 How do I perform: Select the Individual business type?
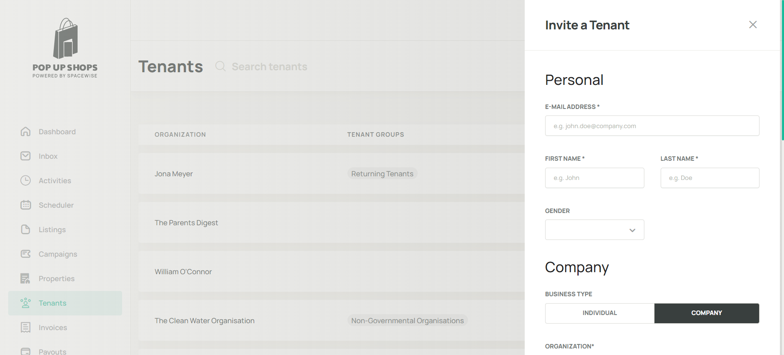(x=599, y=313)
